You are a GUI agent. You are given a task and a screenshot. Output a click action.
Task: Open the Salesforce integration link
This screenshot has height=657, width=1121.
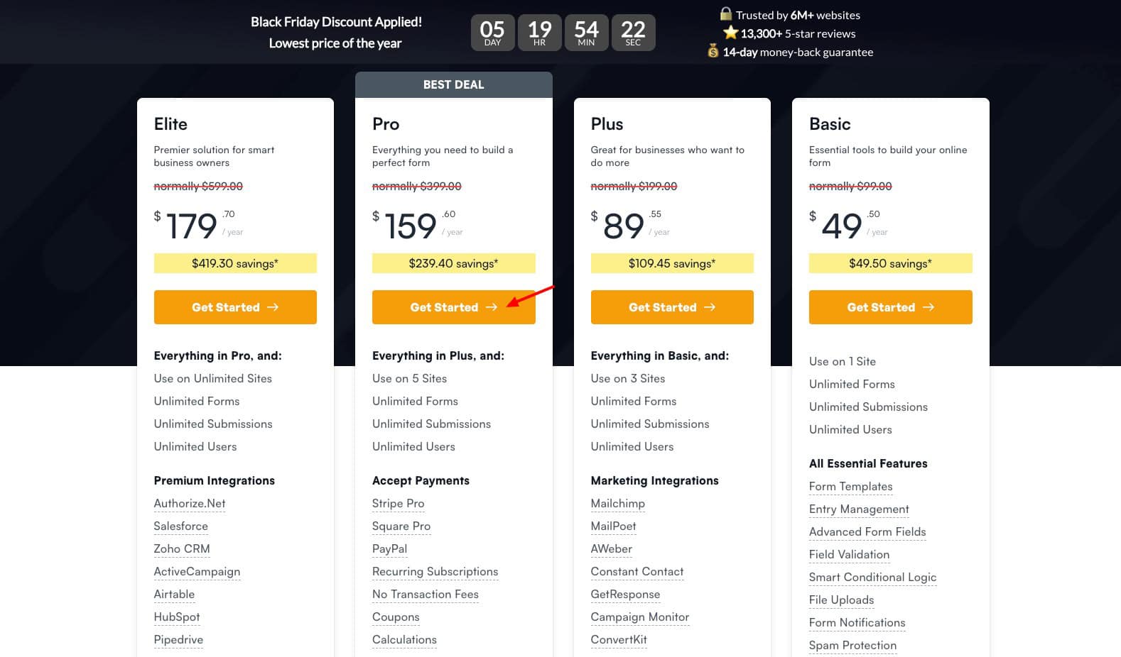point(180,526)
